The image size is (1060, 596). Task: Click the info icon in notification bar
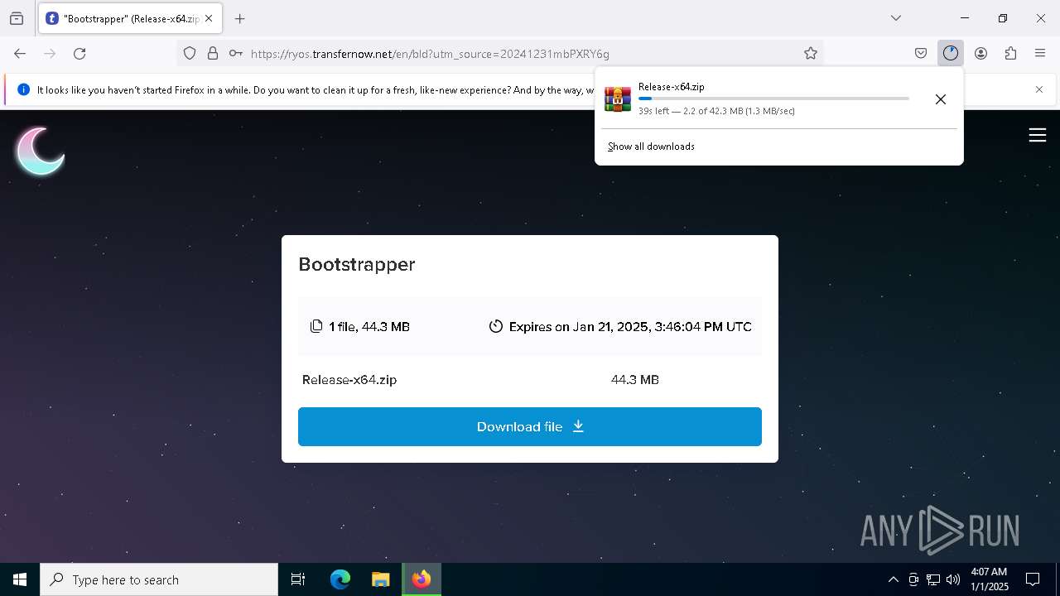pyautogui.click(x=23, y=89)
